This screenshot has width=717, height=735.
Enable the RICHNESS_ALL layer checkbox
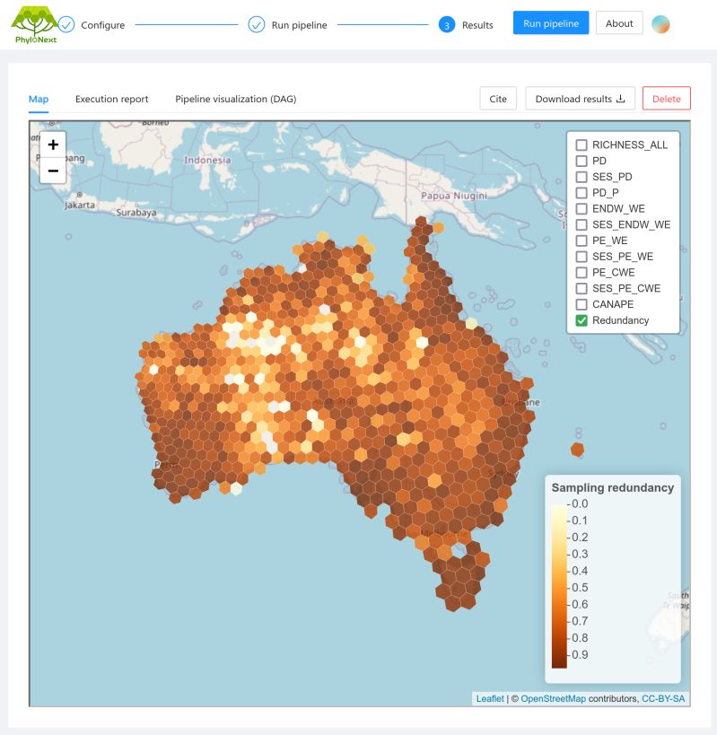tap(581, 144)
